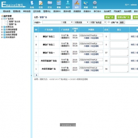Click the 管理广告分类 document icon
The width and height of the screenshot is (138, 138).
pos(8,21)
